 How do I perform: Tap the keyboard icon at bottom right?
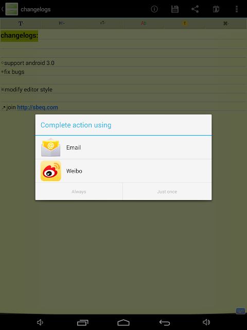point(240,311)
